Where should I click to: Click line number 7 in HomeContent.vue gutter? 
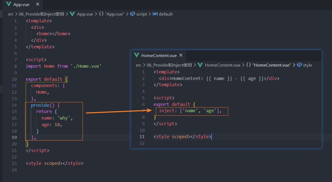pos(143,111)
